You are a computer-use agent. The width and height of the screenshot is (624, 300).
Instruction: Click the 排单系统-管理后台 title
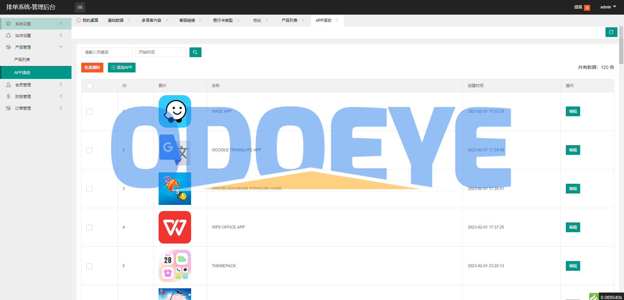(x=31, y=7)
